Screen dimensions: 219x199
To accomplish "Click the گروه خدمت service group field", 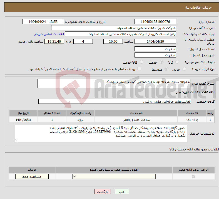I will pyautogui.click(x=115, y=101).
